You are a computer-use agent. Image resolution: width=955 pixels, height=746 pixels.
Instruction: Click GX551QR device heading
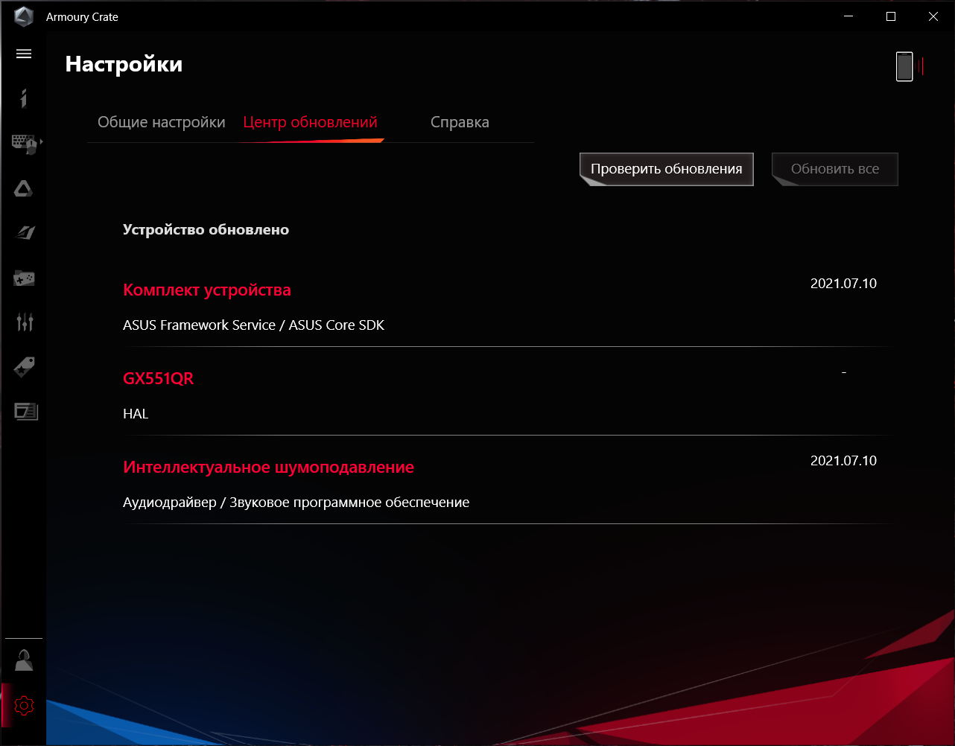[158, 378]
